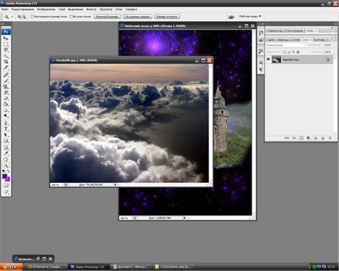Toggle lock transparent pixels
Screen dimensions: 339x271
pos(284,52)
